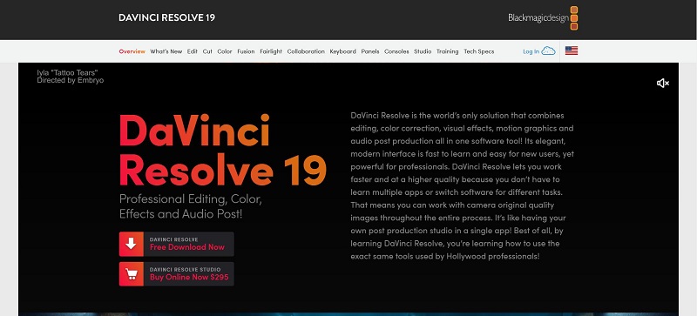Click Buy Online Now $295 button

177,274
